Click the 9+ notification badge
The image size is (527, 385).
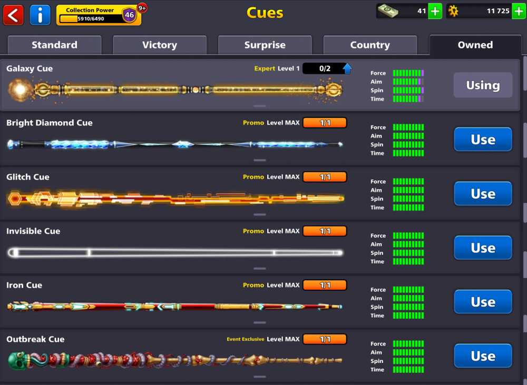[141, 7]
